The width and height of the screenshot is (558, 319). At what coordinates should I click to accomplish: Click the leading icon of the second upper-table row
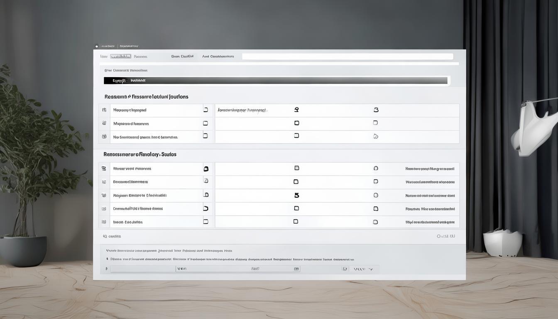[x=104, y=123]
